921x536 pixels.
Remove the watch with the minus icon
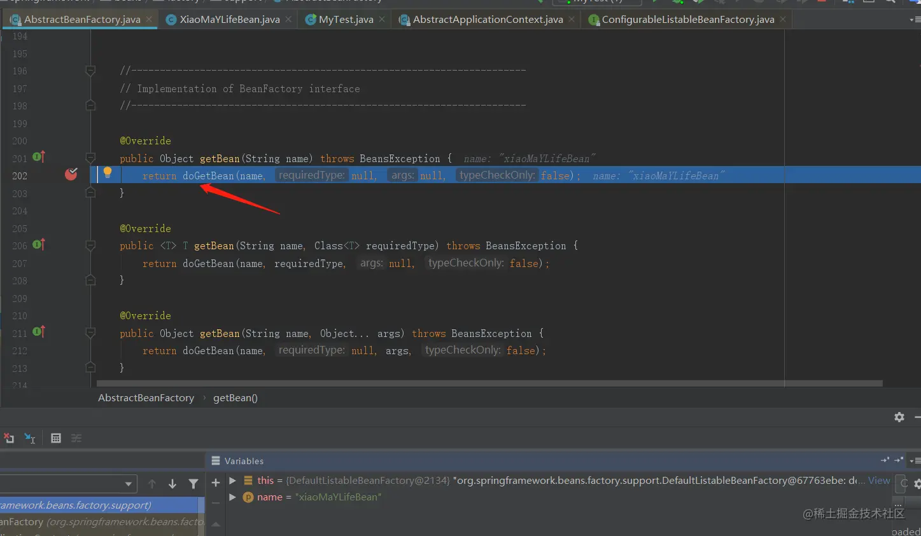(216, 502)
